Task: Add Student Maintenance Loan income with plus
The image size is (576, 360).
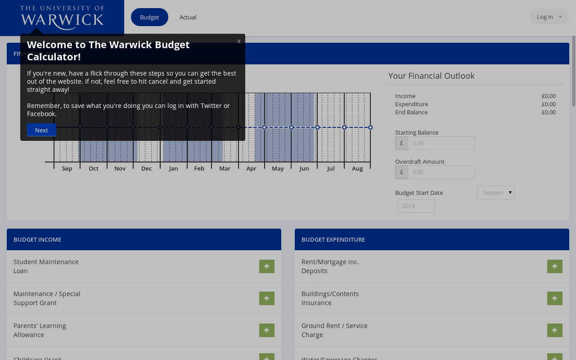Action: coord(267,266)
